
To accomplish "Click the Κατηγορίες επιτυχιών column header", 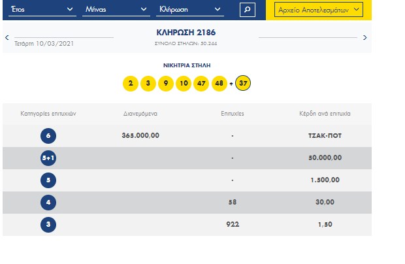I will click(x=47, y=113).
